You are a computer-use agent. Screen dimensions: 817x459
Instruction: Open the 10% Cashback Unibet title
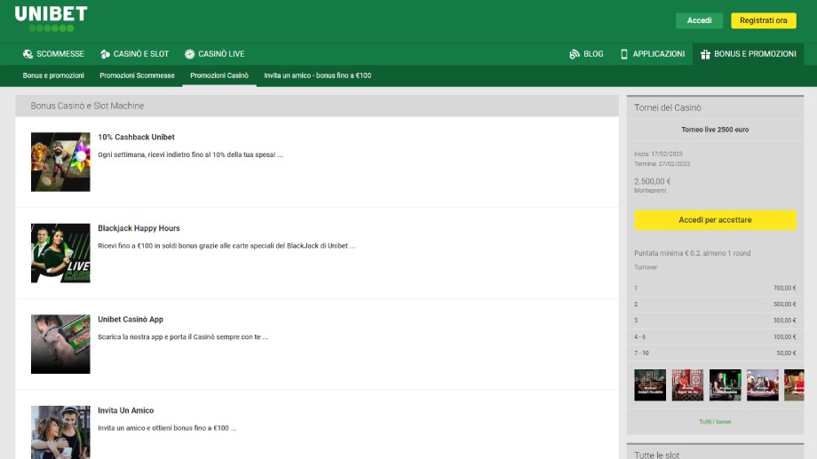(x=136, y=137)
